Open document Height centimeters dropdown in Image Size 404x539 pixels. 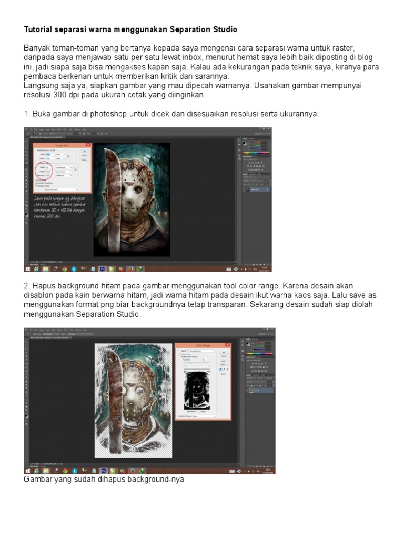(64, 172)
